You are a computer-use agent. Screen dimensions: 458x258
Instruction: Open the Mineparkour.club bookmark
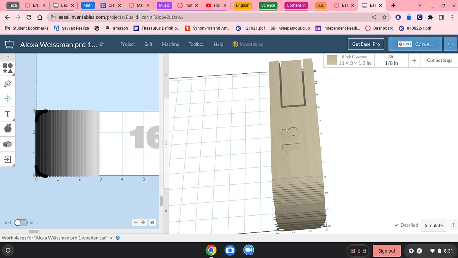click(x=290, y=28)
